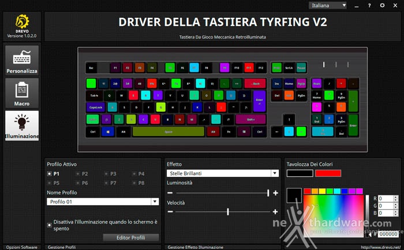
Task: Expand the Effetto Stelle Brillanti dropdown
Action: [275, 173]
